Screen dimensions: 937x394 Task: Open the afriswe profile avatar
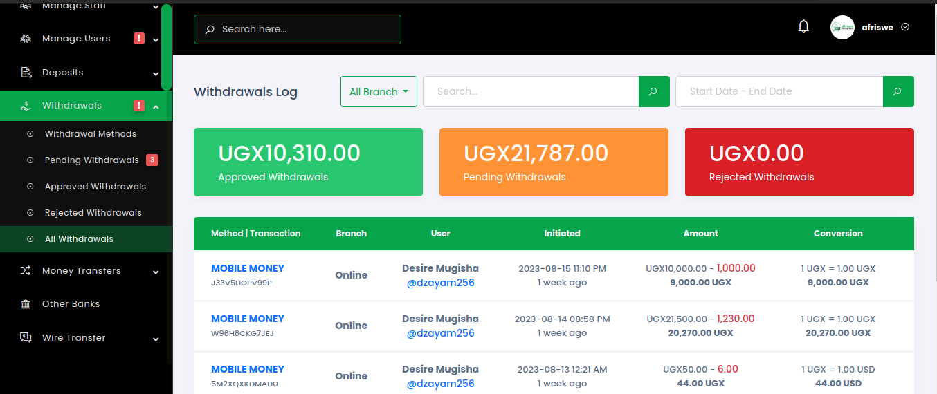tap(842, 27)
